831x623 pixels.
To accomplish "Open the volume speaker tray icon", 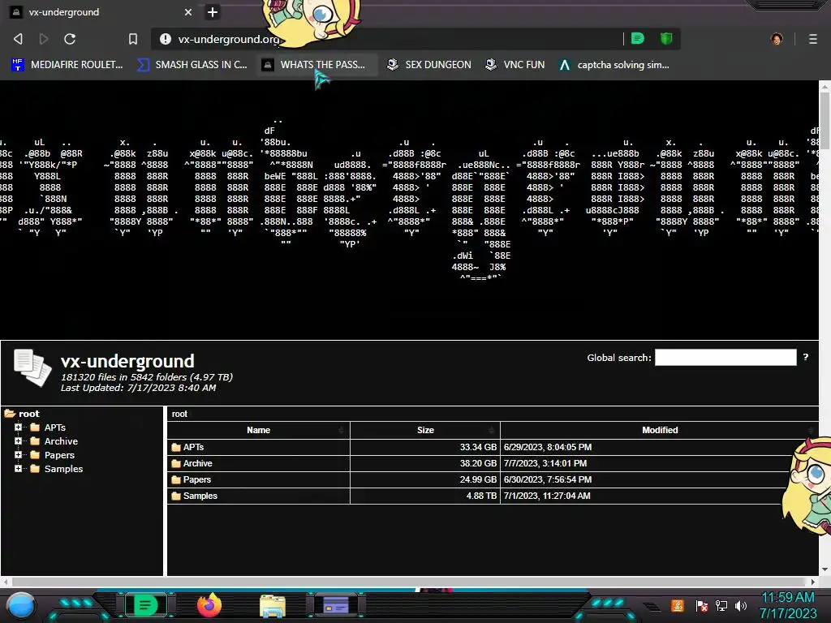I will 741,605.
